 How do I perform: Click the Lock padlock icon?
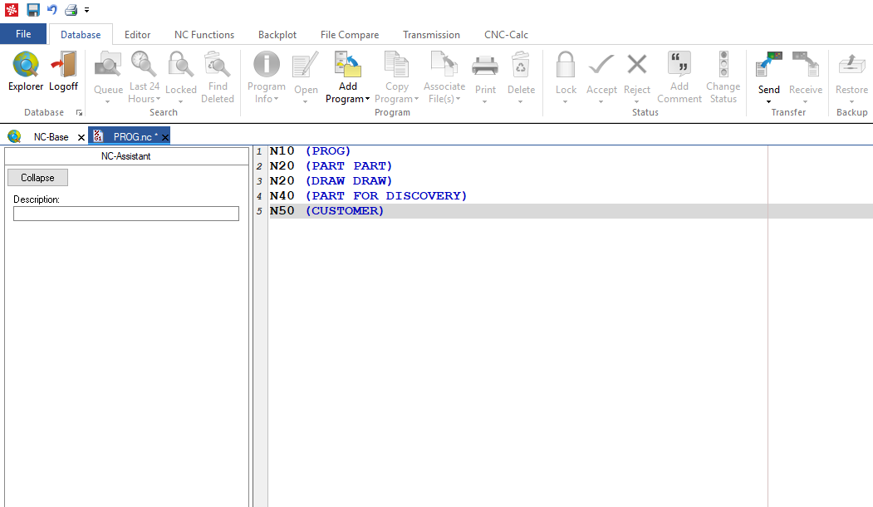tap(566, 65)
